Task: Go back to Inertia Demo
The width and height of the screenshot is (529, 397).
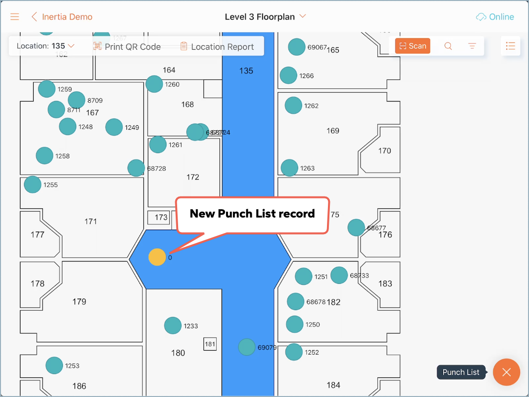Action: (x=62, y=17)
